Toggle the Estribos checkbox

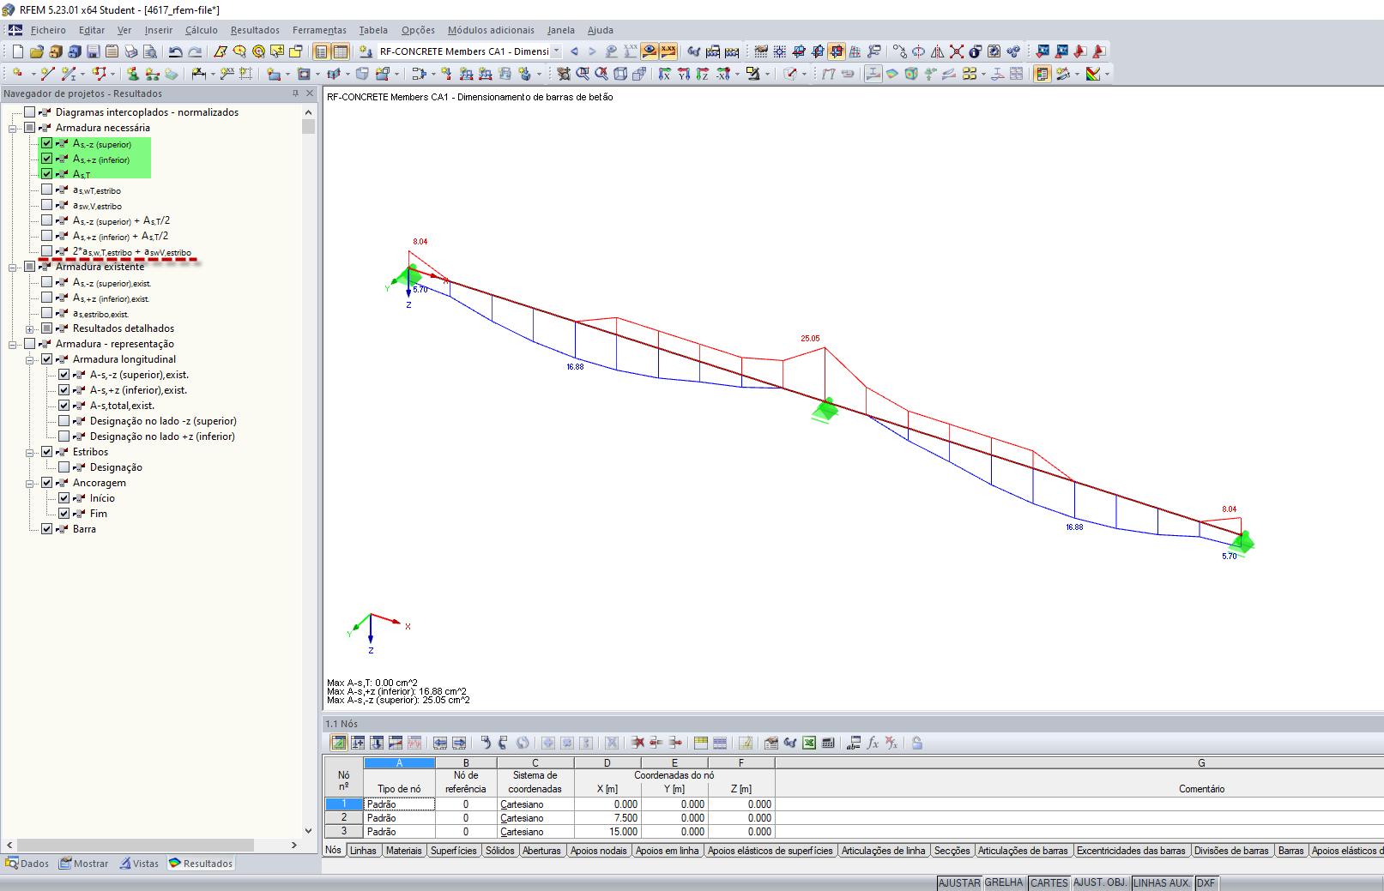coord(47,452)
